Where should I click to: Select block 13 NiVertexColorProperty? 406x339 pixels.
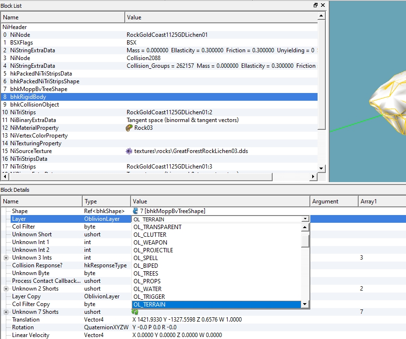(x=159, y=136)
